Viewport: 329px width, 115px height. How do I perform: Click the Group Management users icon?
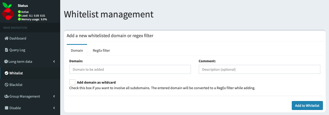7,96
